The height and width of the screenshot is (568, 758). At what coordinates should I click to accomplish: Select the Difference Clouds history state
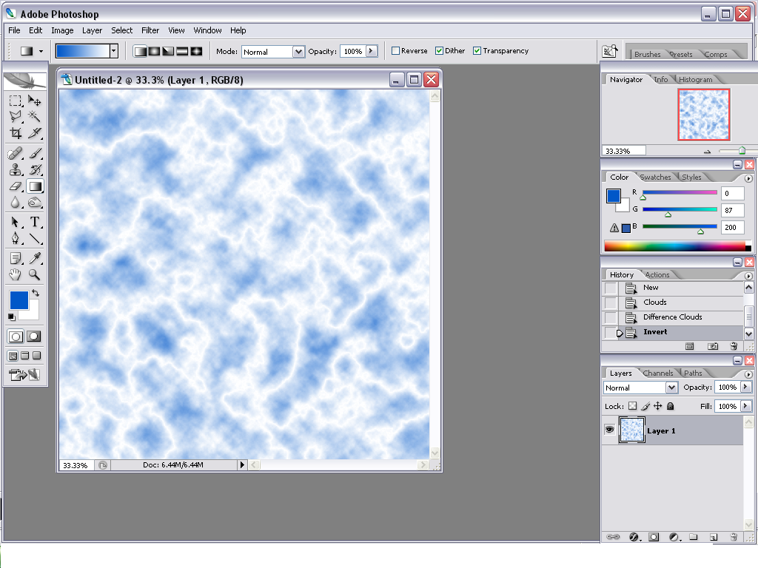point(672,317)
